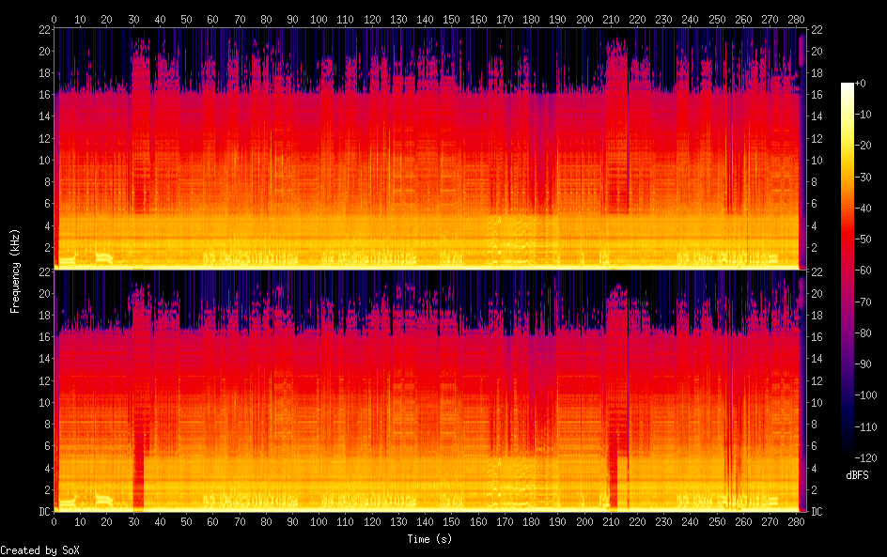Select the dark bottom of the color bar
Viewport: 887px width, 557px height.
click(x=848, y=456)
